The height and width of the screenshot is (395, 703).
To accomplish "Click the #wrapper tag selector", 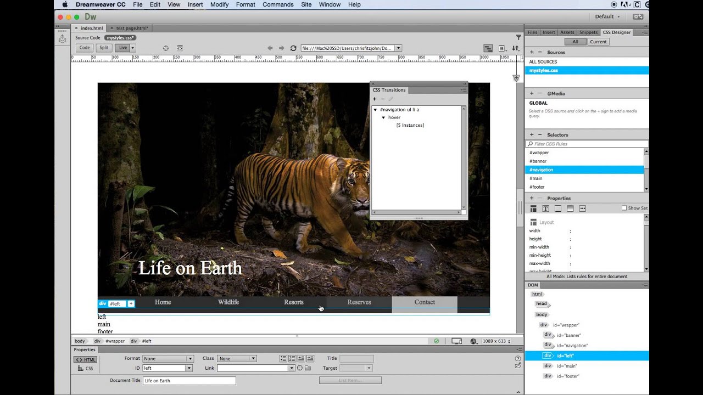I will coord(115,341).
